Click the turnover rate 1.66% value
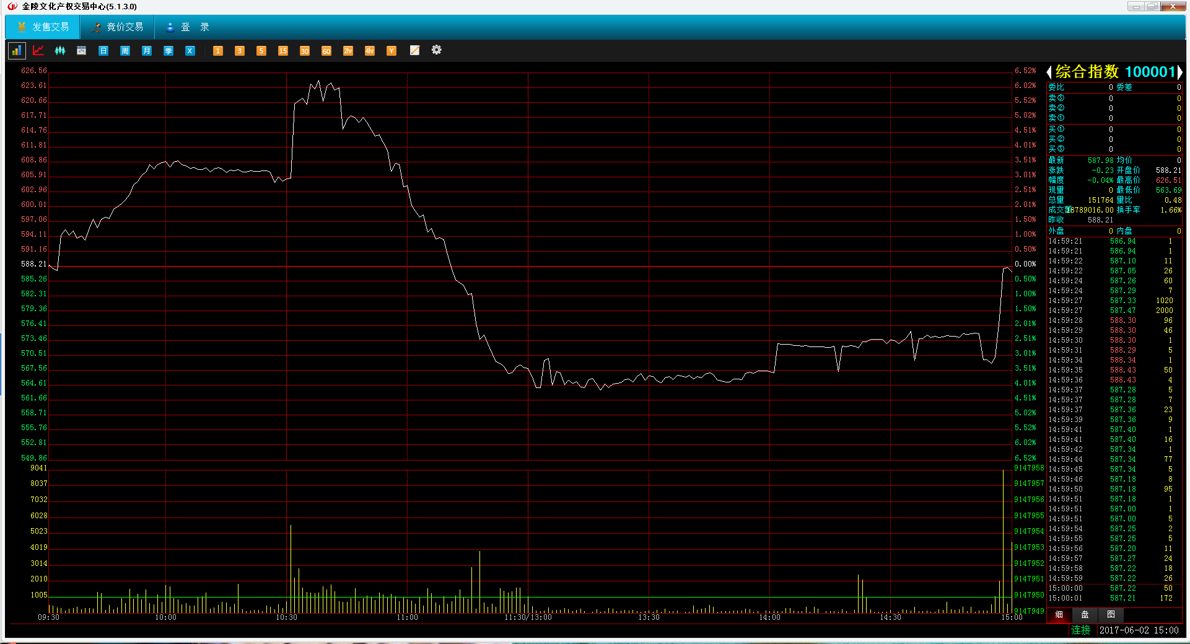Screen dimensions: 1190x644 coord(1171,210)
